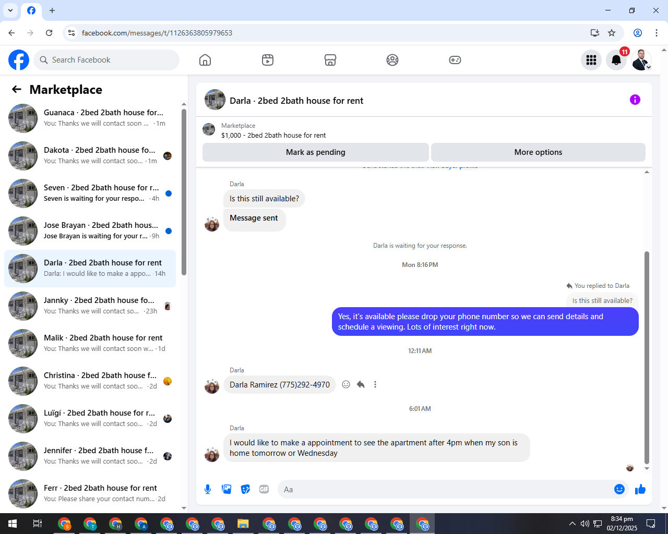The height and width of the screenshot is (534, 668).
Task: Open Christina's conversation
Action: 90,381
